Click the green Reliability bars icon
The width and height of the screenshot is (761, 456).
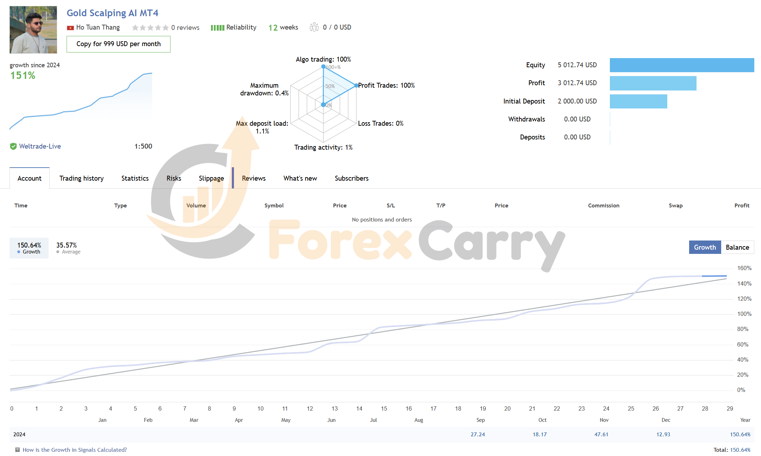[217, 28]
